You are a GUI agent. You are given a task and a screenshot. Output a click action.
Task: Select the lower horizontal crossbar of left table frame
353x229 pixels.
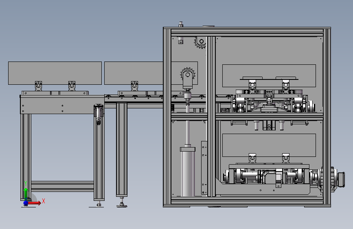[x=62, y=186]
